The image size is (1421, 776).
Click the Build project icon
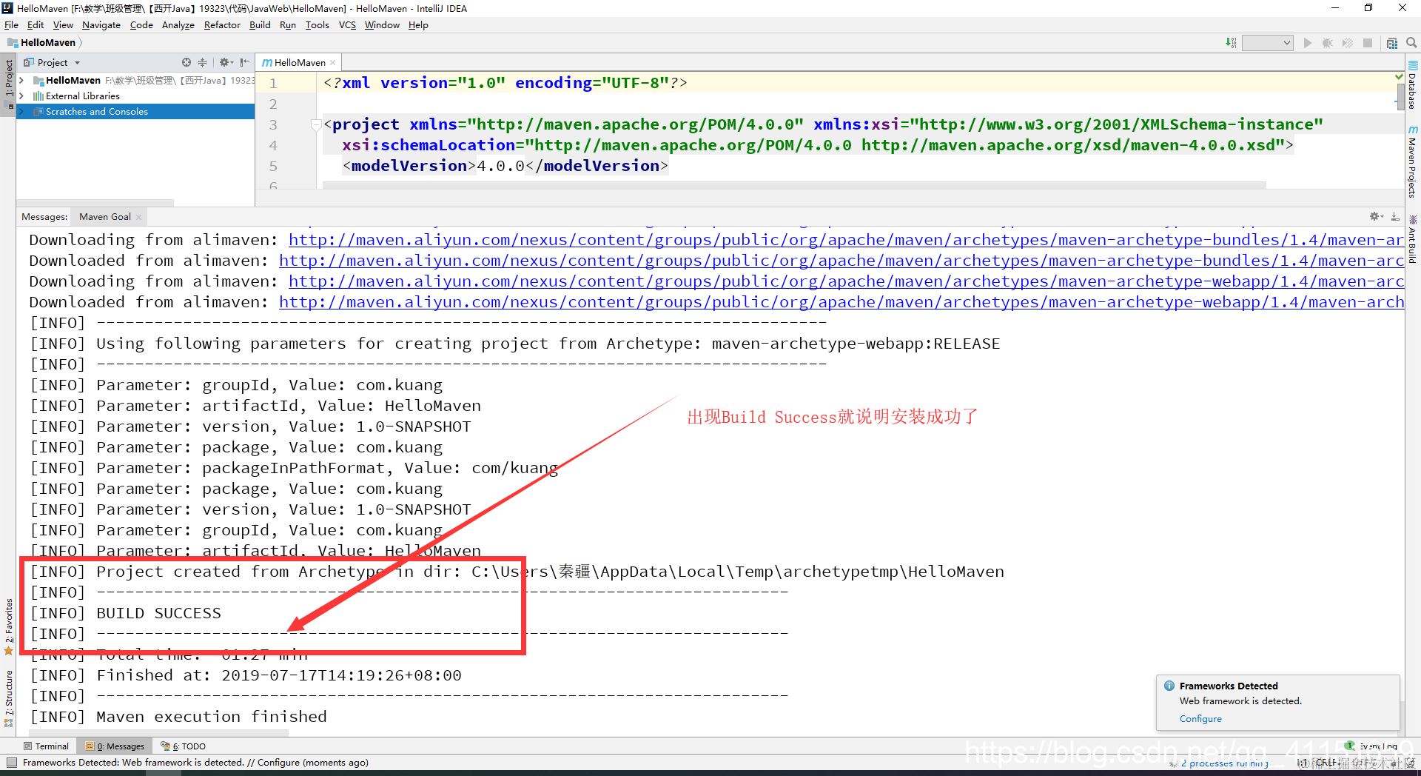(x=1230, y=43)
